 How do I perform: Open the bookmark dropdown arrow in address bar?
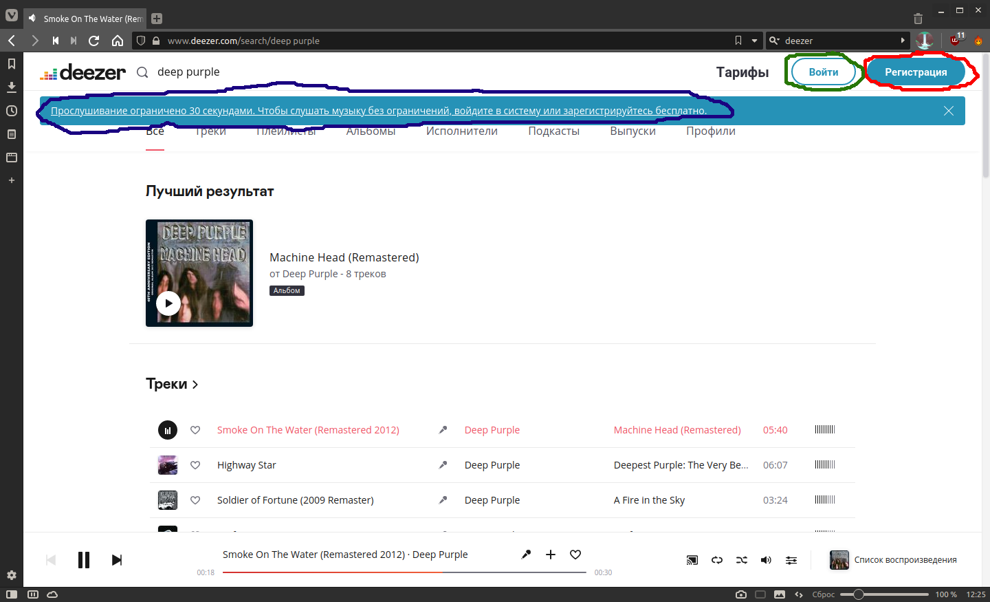point(753,41)
